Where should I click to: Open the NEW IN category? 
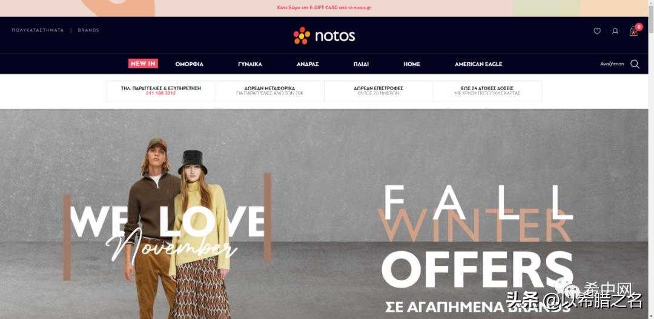tap(143, 64)
